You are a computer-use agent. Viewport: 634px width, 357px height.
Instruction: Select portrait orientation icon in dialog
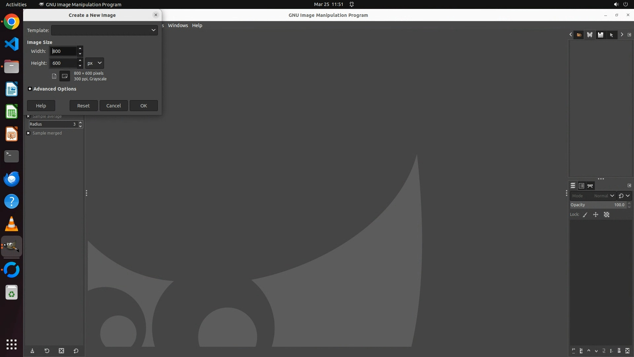click(54, 76)
